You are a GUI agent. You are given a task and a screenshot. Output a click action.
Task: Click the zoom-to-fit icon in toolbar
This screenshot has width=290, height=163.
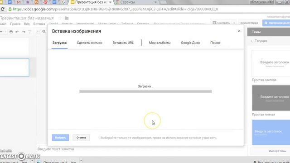(38, 32)
